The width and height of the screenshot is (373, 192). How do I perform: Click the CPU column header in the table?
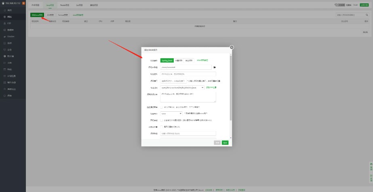click(101, 21)
